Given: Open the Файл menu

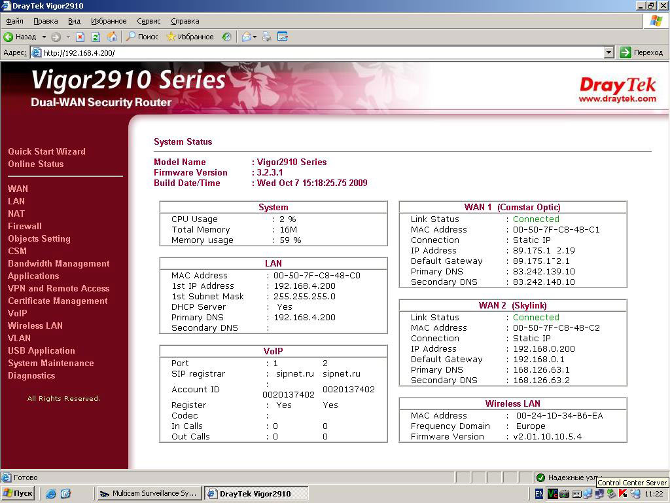Looking at the screenshot, I should pos(14,21).
